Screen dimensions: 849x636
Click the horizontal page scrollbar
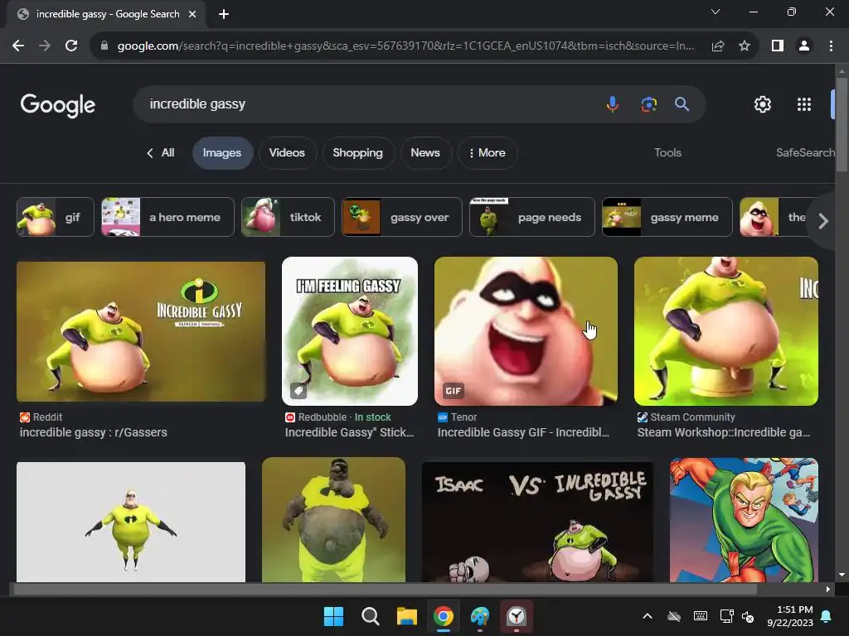[385, 590]
